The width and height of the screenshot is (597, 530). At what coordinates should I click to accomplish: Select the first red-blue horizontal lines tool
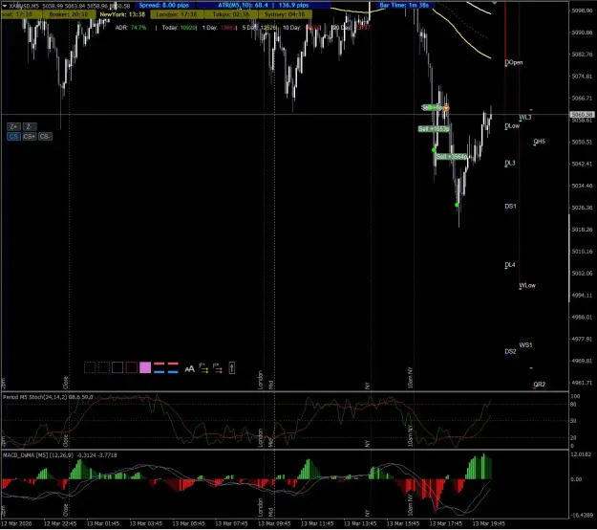160,368
